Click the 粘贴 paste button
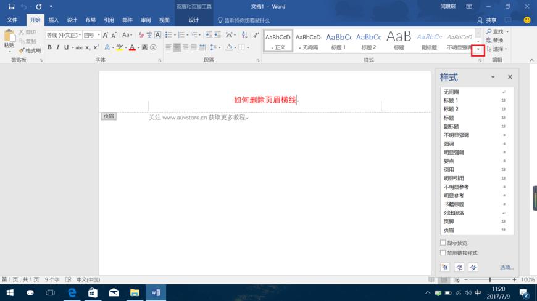Viewport: 537px width, 301px height. [x=9, y=42]
